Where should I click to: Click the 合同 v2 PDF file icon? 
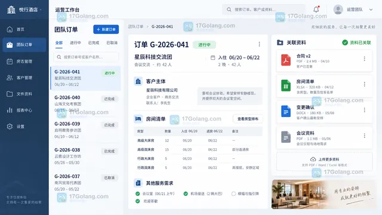[x=286, y=60]
